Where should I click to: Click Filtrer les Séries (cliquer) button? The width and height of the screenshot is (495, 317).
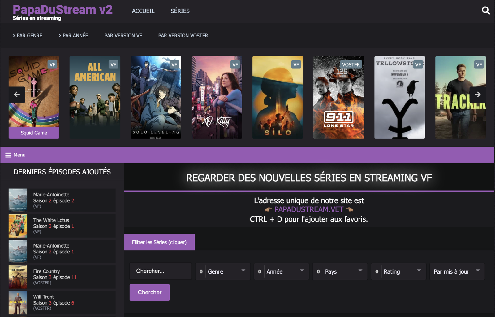pyautogui.click(x=159, y=242)
